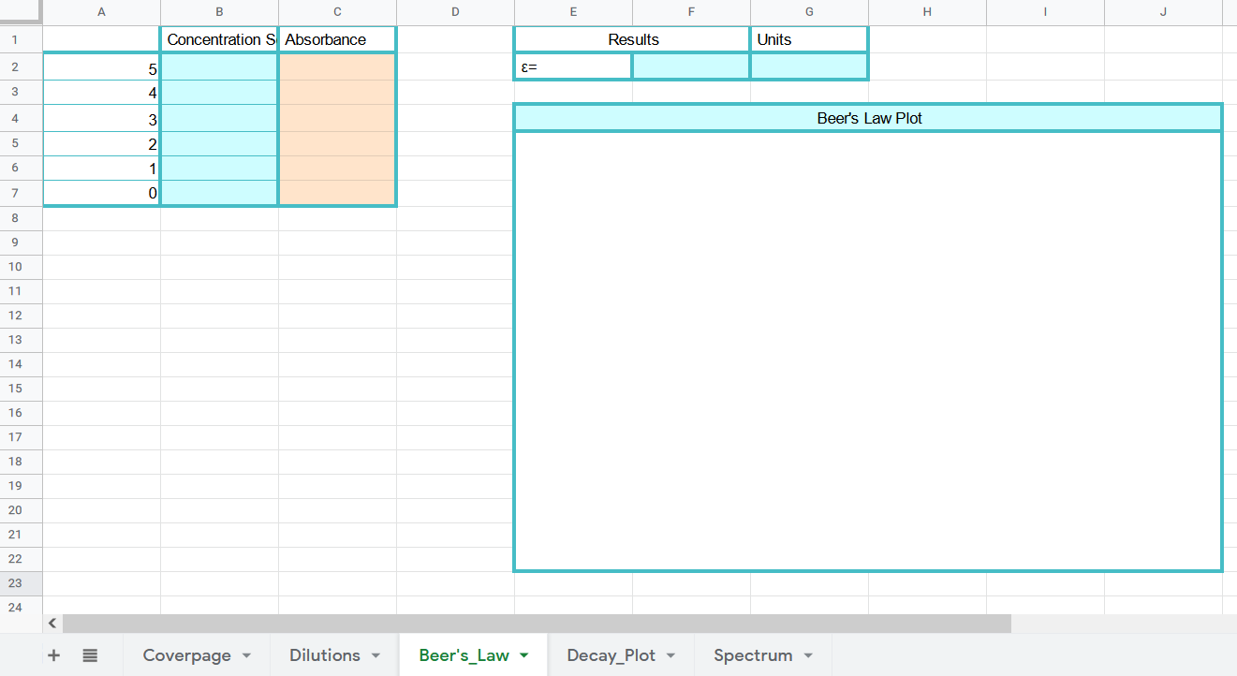Expand the Dilutions tab dropdown arrow
Image resolution: width=1237 pixels, height=676 pixels.
coord(376,655)
